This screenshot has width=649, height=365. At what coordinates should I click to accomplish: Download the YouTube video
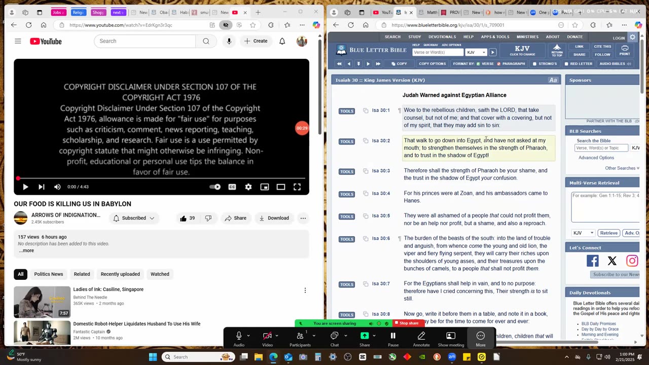coord(274,218)
